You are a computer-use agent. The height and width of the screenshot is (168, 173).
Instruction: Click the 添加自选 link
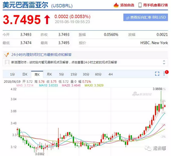[127, 5]
